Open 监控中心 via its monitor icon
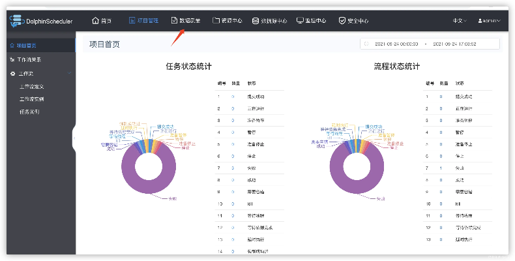 [x=300, y=20]
